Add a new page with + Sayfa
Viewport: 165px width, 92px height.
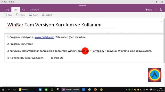coord(149,10)
